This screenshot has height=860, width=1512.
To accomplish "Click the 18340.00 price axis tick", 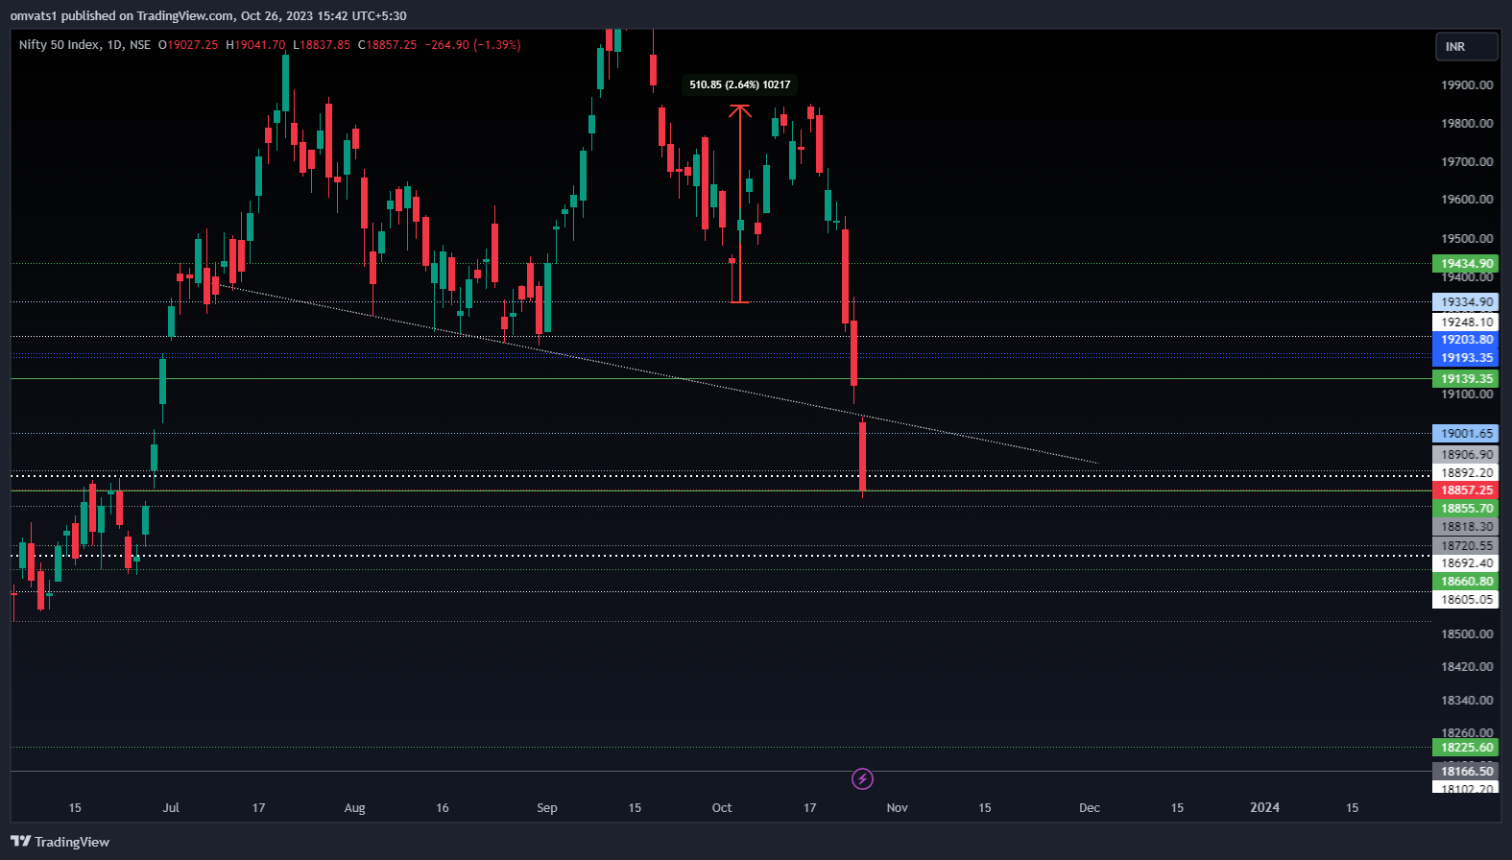I will pos(1467,701).
